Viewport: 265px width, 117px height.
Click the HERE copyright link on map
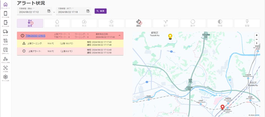pyautogui.click(x=257, y=115)
